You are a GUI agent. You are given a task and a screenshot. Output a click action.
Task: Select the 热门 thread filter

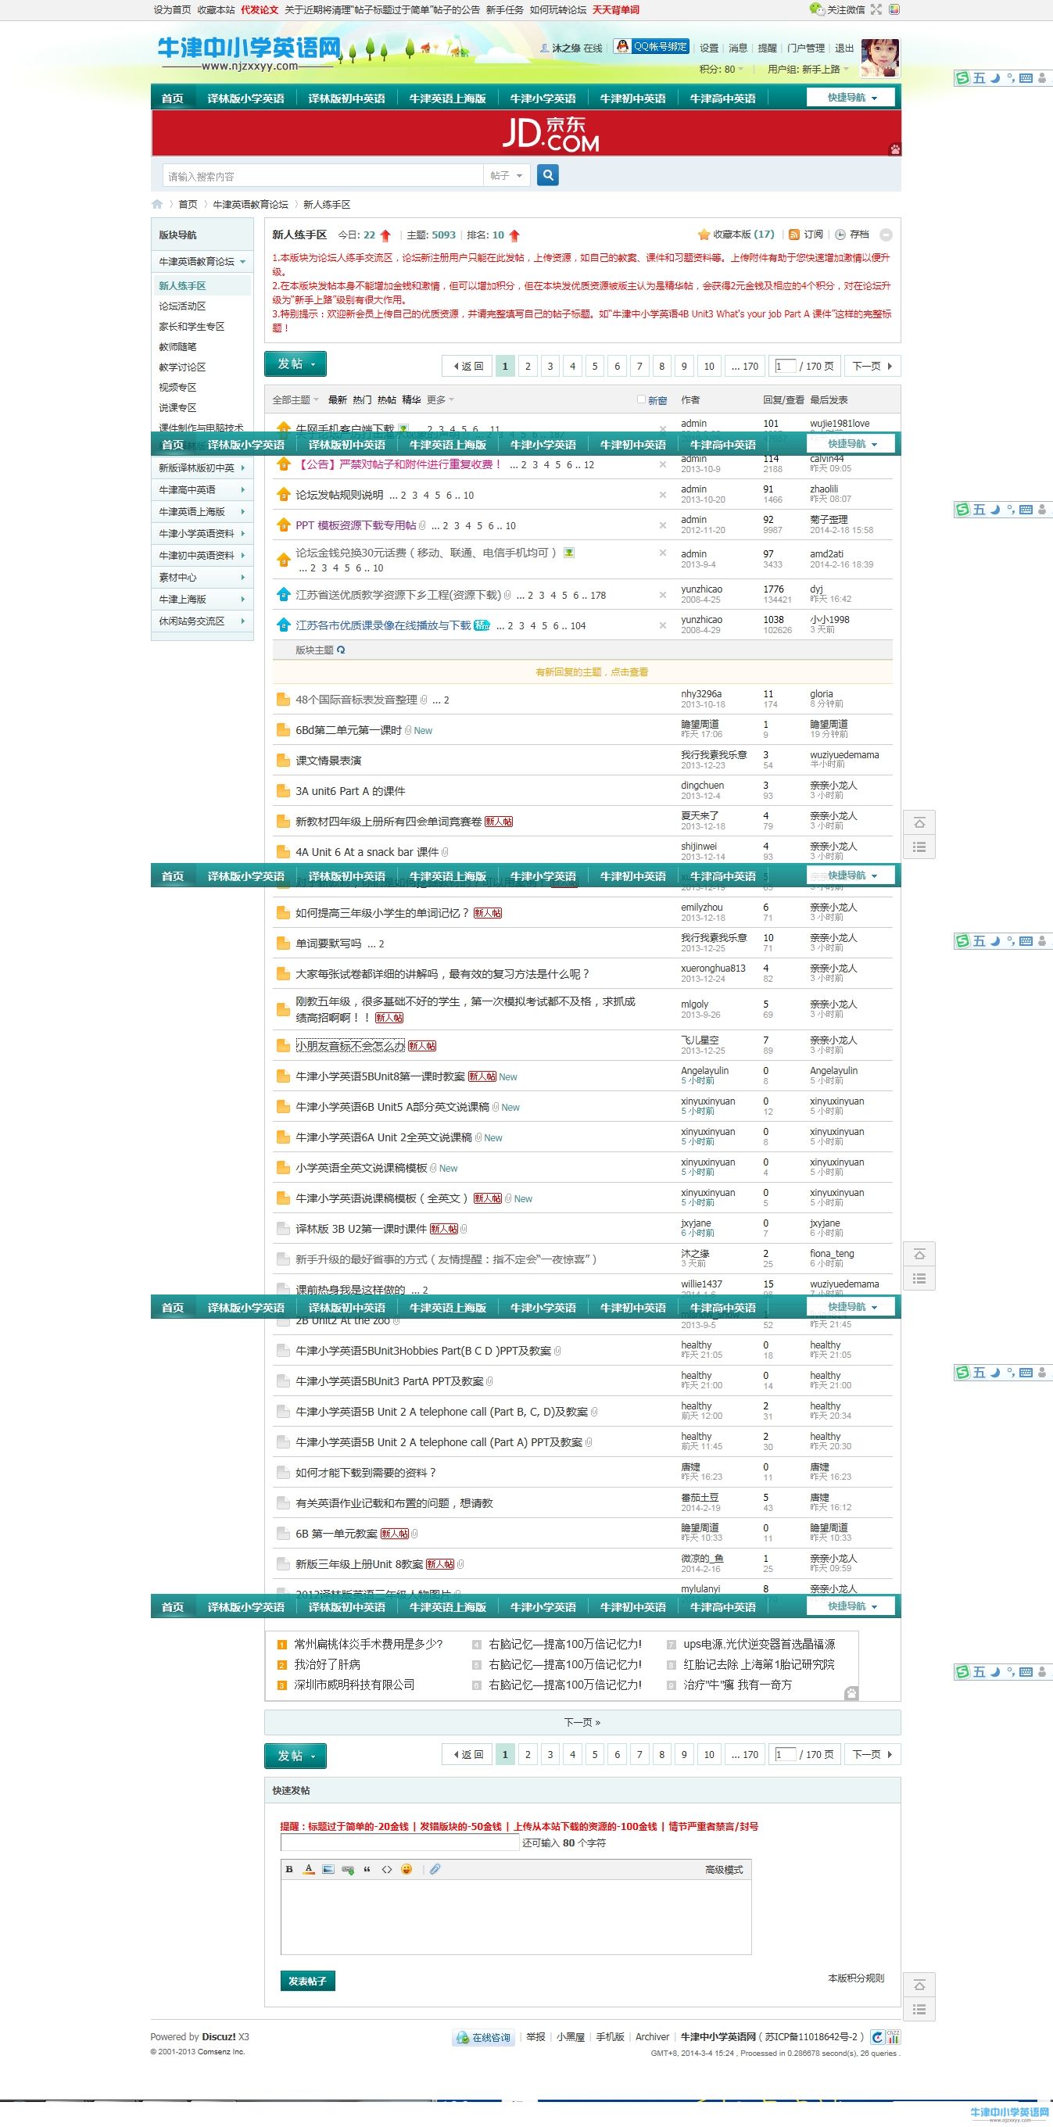click(362, 399)
